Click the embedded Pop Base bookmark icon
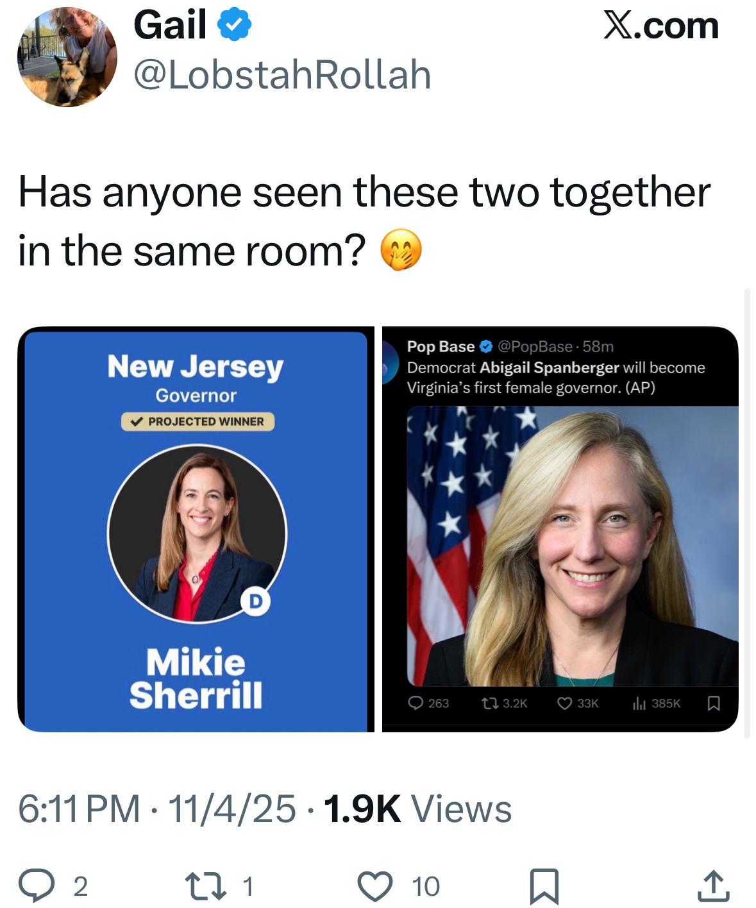756x908 pixels. coord(714,703)
